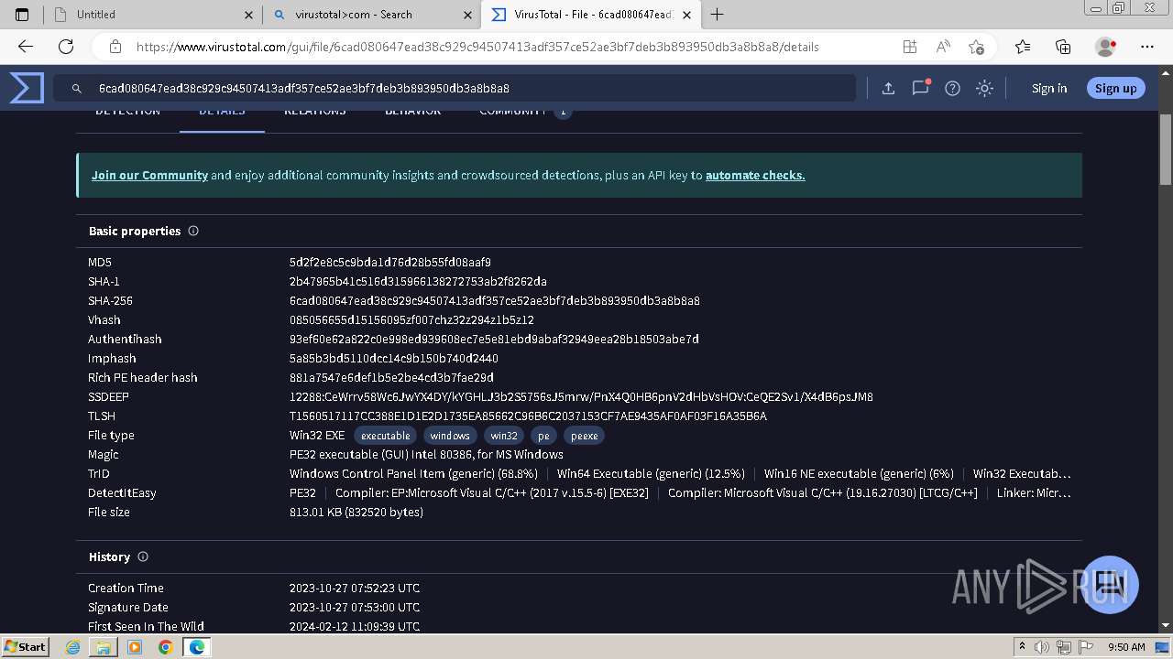
Task: Open the help question mark icon
Action: tap(952, 88)
